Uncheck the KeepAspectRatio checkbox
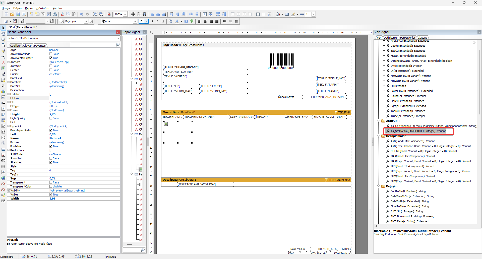 pos(51,130)
